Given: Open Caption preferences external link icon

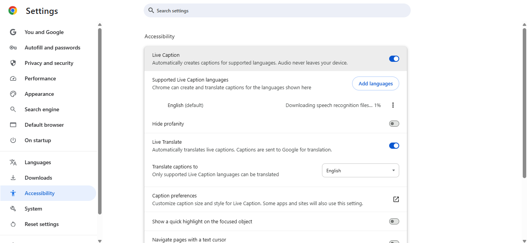Looking at the screenshot, I should pos(396,199).
